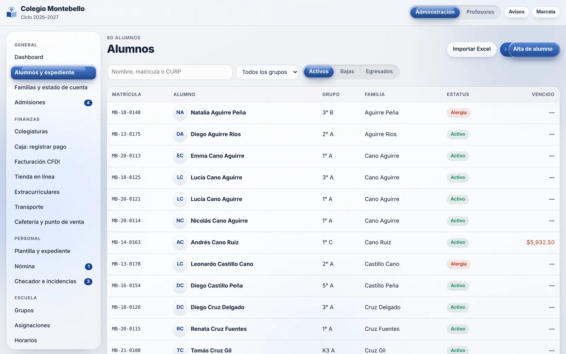The height and width of the screenshot is (354, 566).
Task: Click the overdue amount $5,932.50
Action: [x=540, y=242]
